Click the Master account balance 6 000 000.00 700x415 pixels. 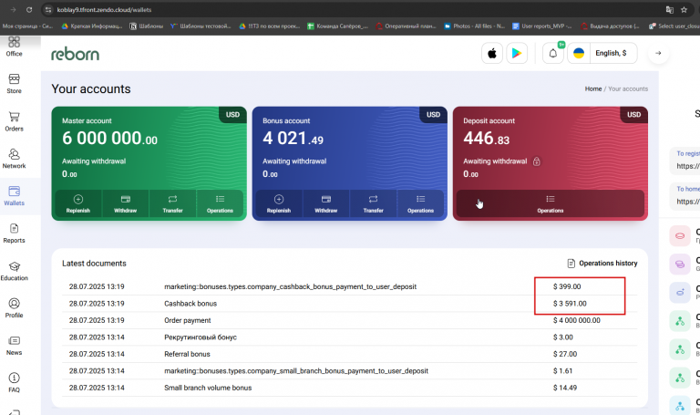point(109,139)
